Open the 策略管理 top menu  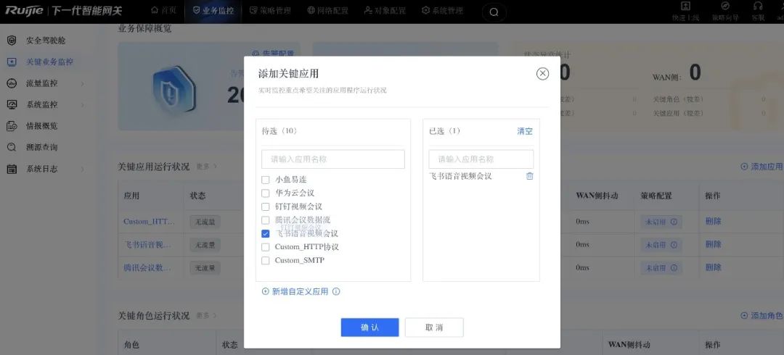point(271,10)
